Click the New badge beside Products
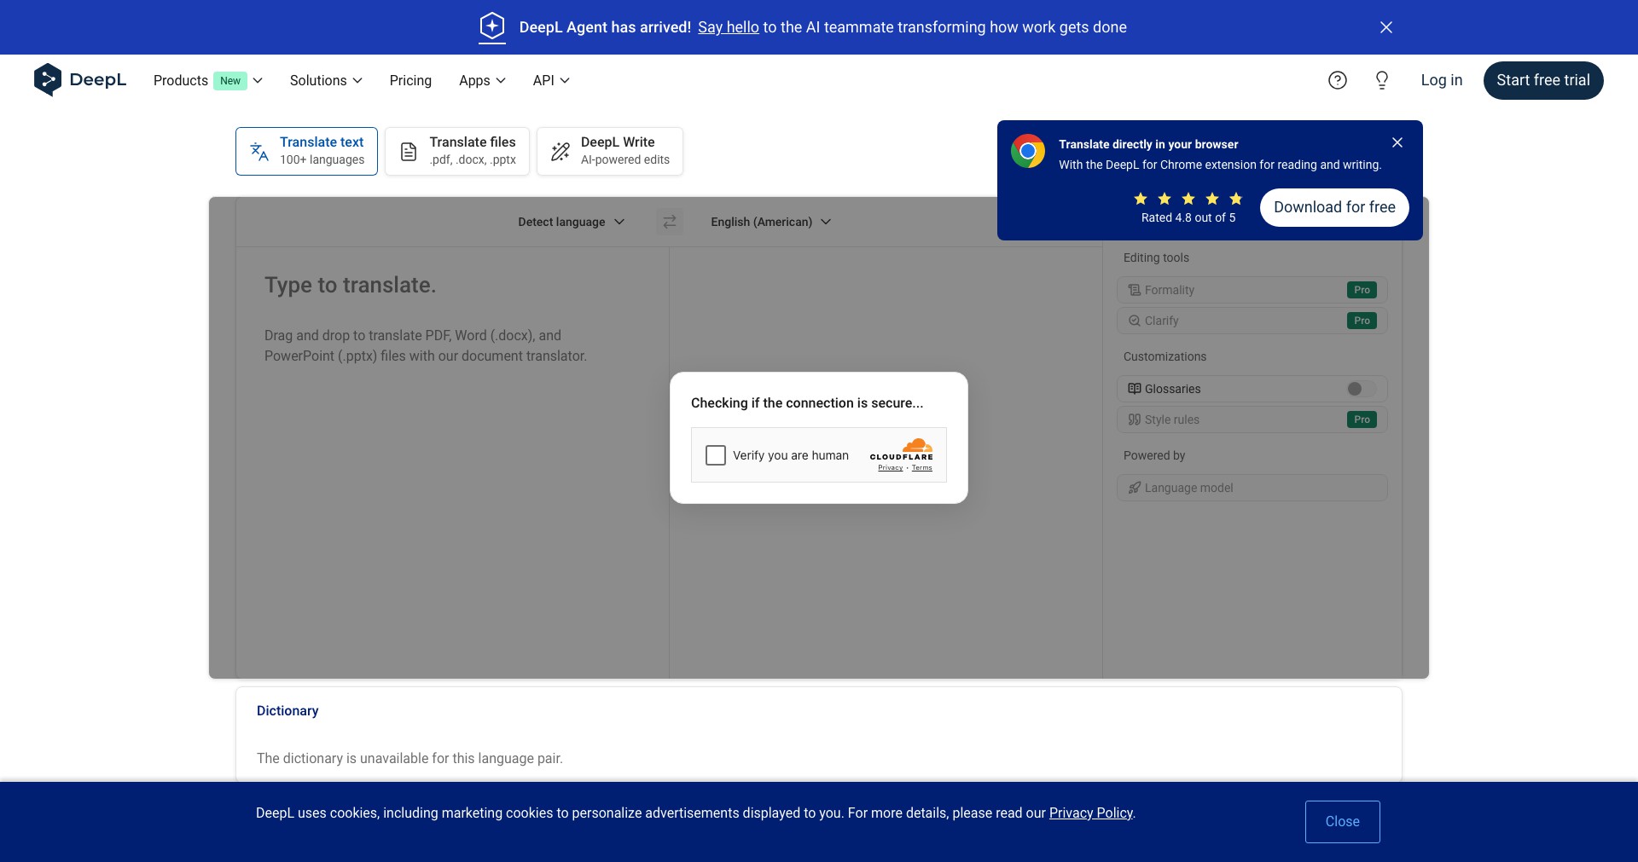Image resolution: width=1638 pixels, height=862 pixels. click(x=230, y=80)
